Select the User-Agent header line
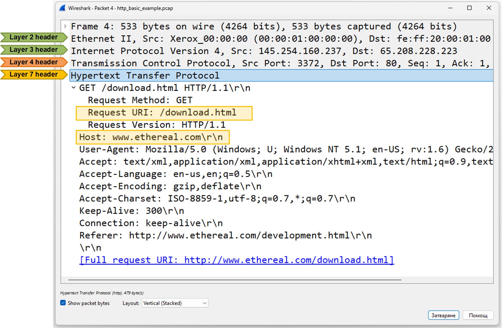Screen dimensions: 502x328 286,149
